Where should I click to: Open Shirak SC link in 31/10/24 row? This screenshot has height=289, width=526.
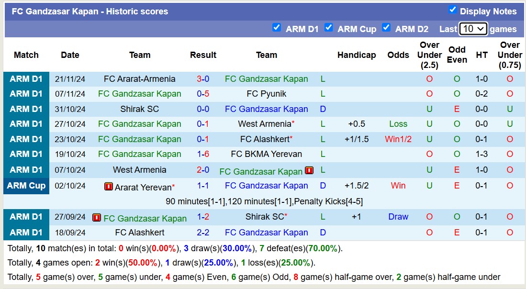pos(140,109)
